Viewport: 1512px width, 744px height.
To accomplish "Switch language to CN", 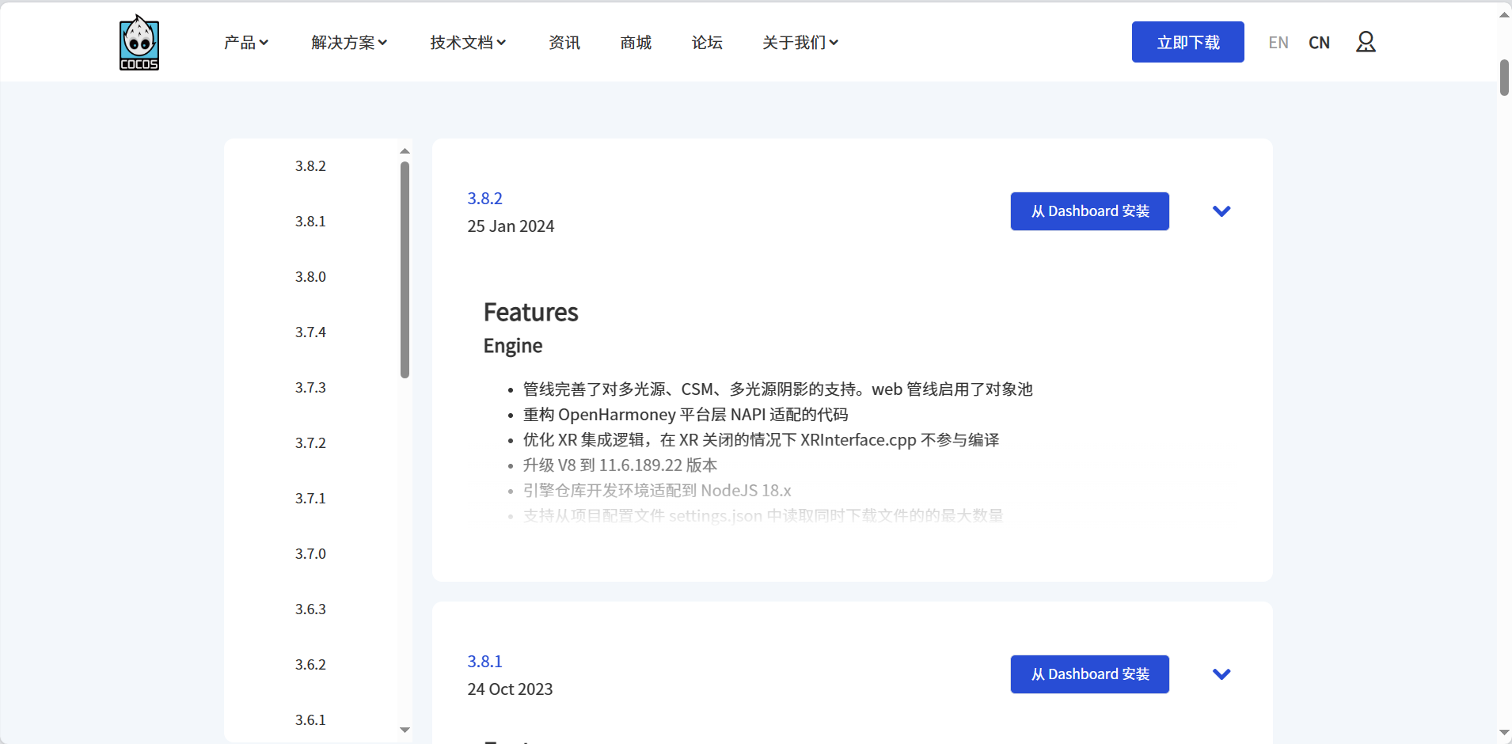I will [x=1320, y=43].
